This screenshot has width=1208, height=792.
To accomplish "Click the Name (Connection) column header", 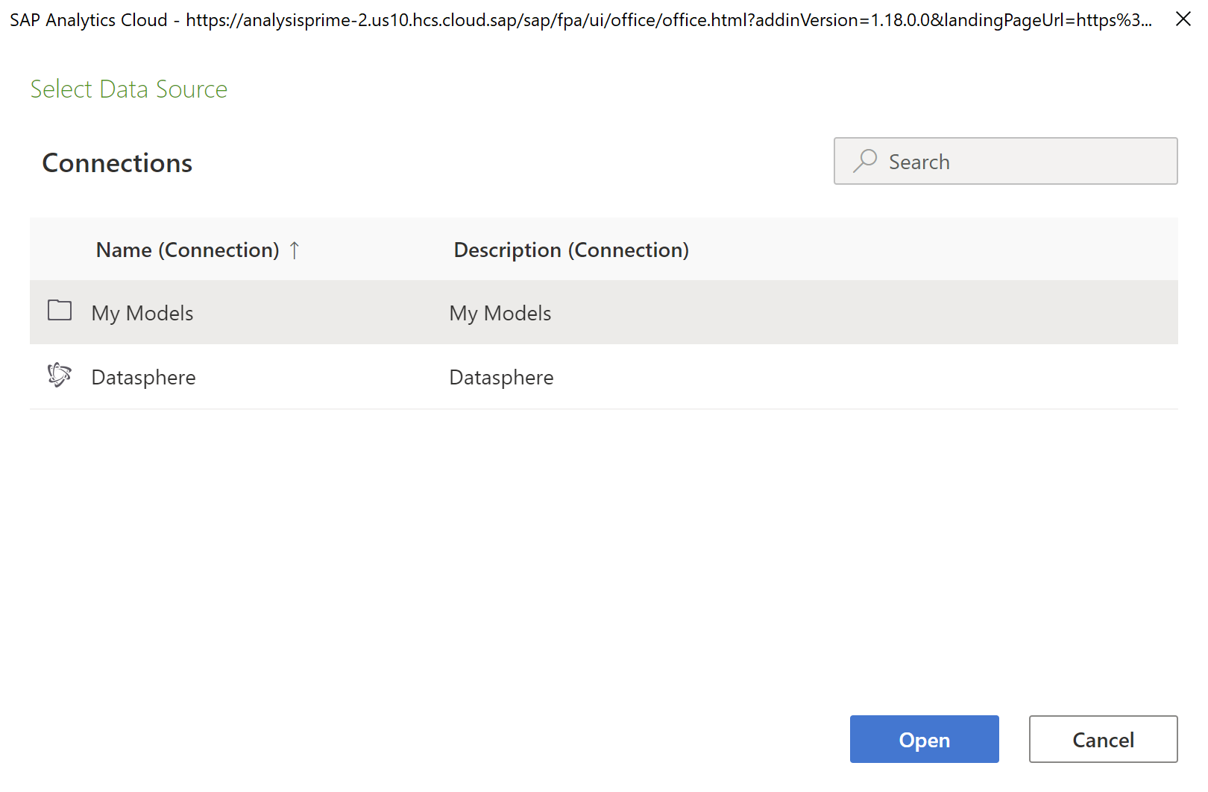I will 189,250.
